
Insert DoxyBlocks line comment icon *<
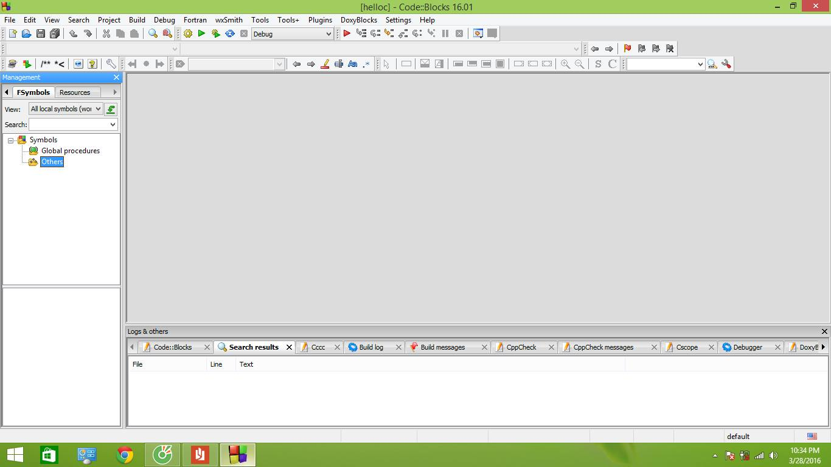pos(60,64)
